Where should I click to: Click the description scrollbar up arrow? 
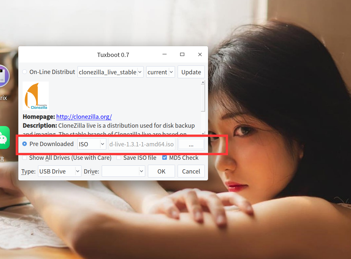203,83
